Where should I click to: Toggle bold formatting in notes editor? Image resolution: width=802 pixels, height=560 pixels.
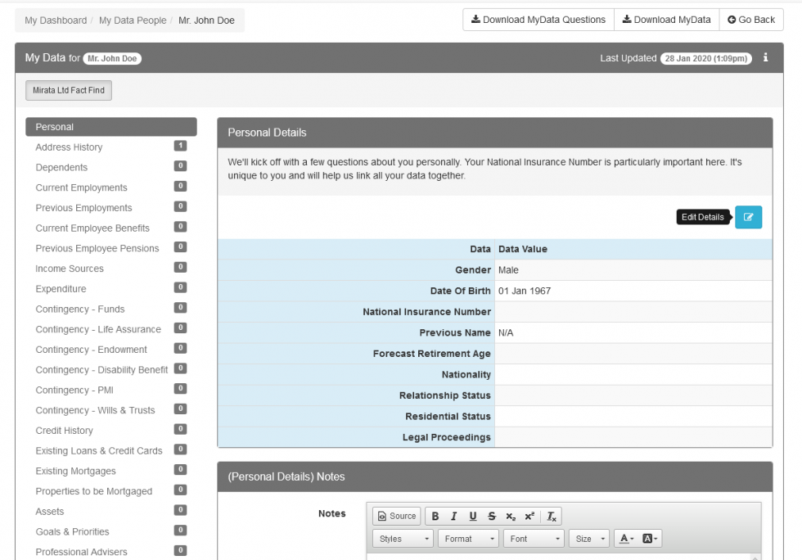[x=435, y=516]
